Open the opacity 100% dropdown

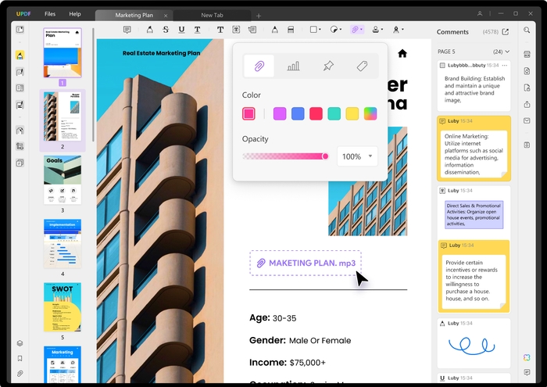[357, 156]
